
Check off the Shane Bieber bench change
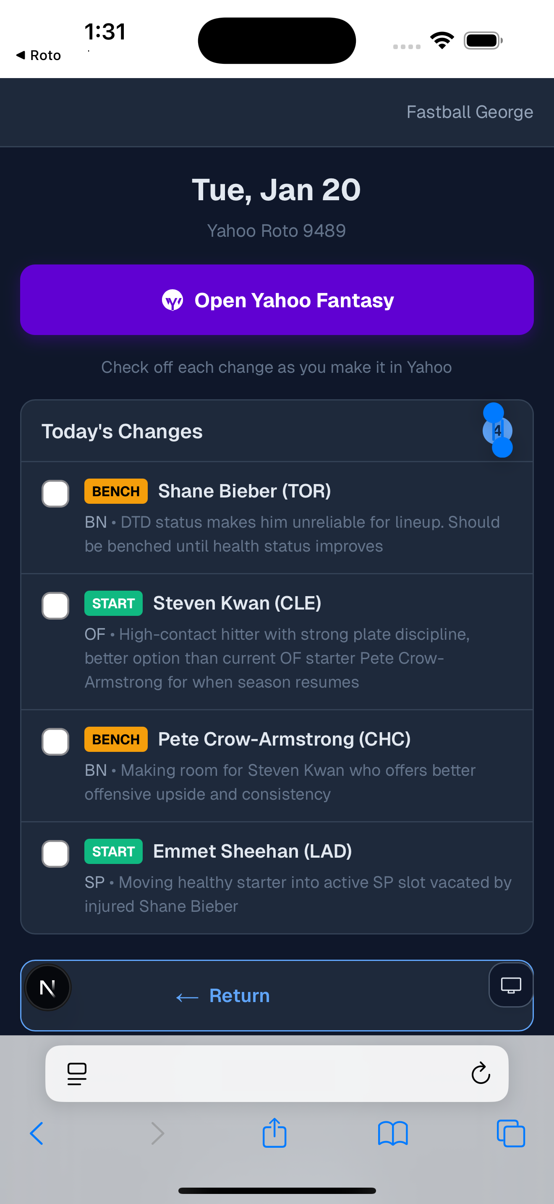click(55, 494)
